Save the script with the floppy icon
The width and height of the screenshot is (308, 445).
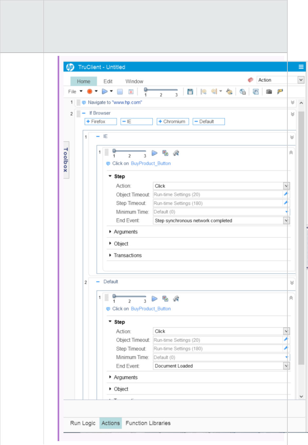click(190, 92)
